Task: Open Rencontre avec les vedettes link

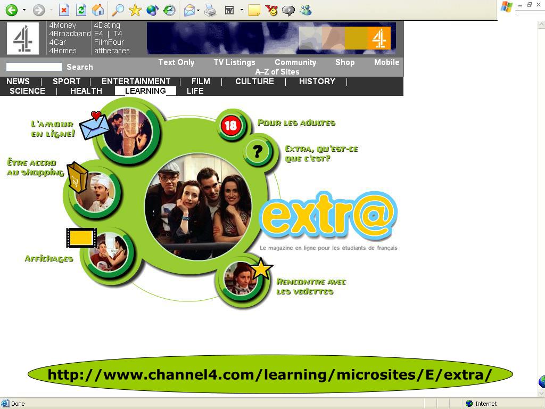Action: point(311,287)
